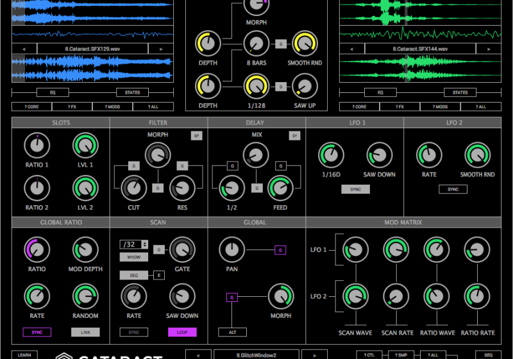Click the Global PAN knob
Screen dimensions: 513x359
[231, 250]
